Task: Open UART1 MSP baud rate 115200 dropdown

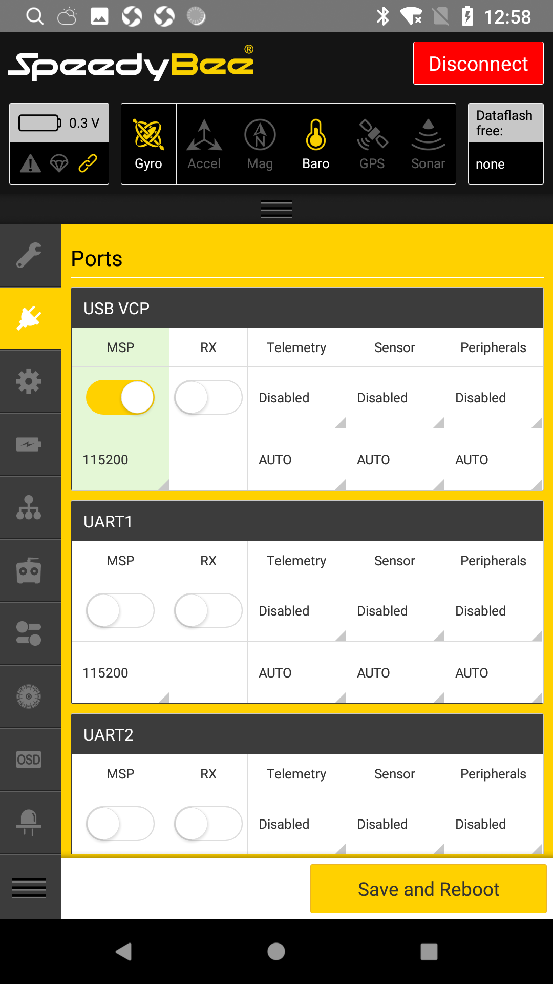Action: [x=120, y=672]
